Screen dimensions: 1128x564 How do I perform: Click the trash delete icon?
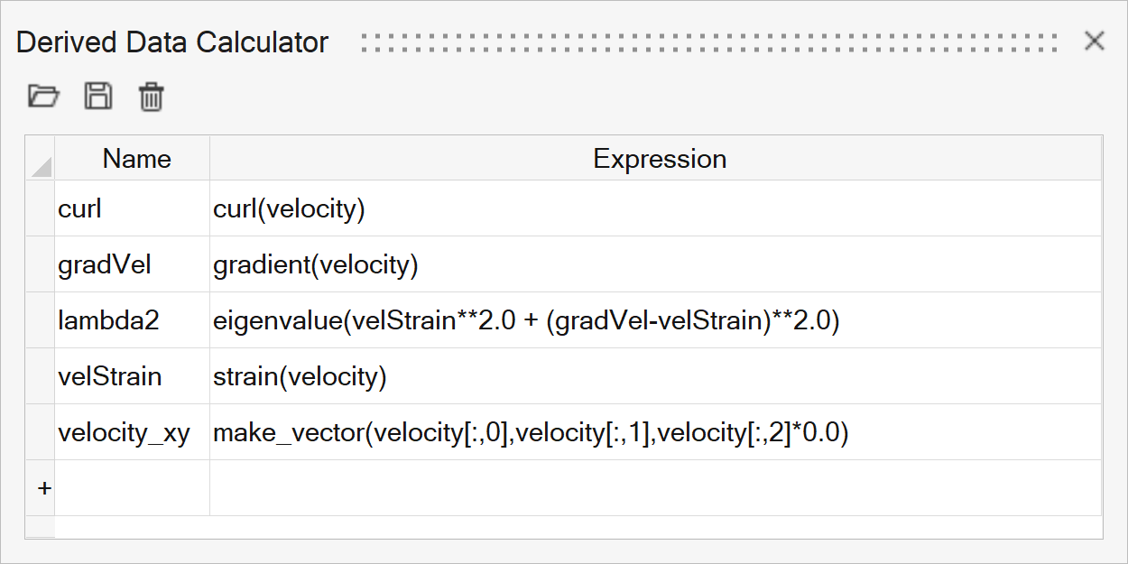click(x=151, y=97)
